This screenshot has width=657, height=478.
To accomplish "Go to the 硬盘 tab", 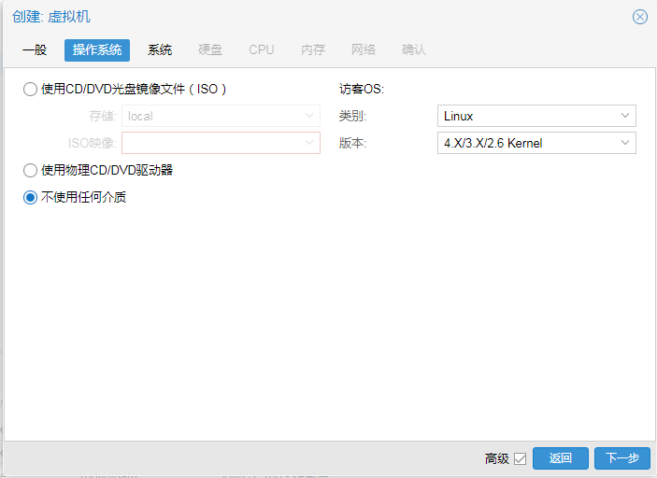I will (x=210, y=49).
